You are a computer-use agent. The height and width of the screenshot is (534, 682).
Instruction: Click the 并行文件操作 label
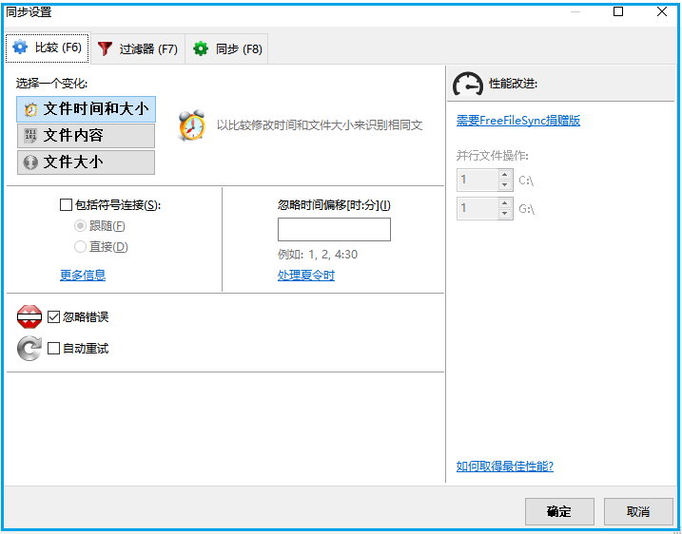click(493, 156)
